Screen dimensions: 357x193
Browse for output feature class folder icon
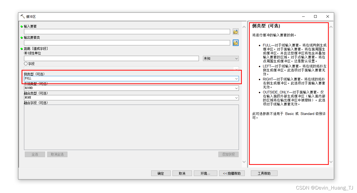[235, 43]
